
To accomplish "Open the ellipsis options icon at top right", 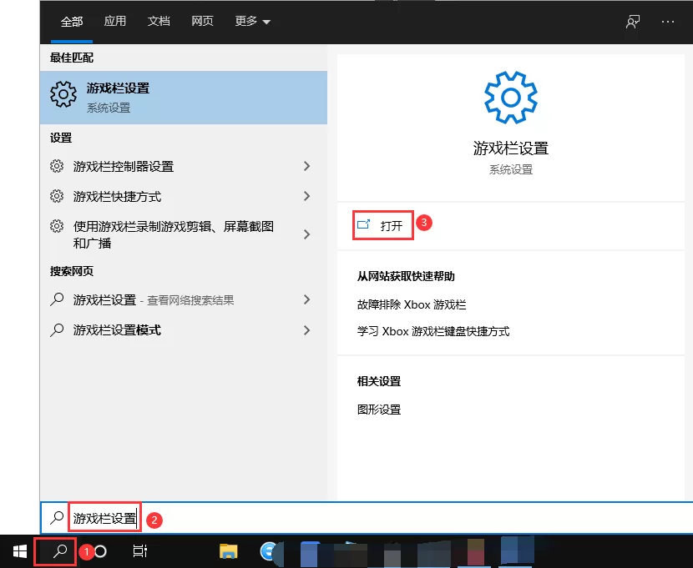I will 668,23.
